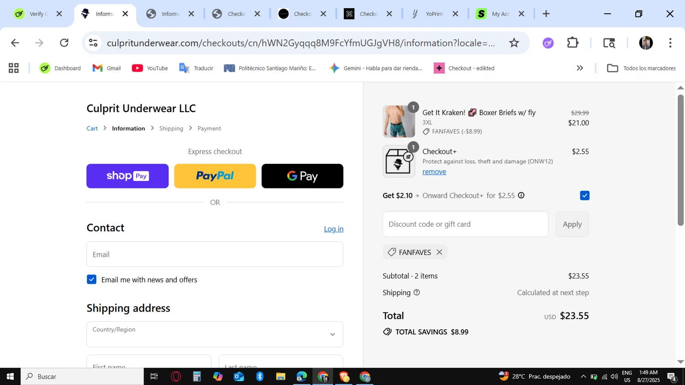Bookmark this page with the star icon
The image size is (685, 385).
click(x=514, y=43)
